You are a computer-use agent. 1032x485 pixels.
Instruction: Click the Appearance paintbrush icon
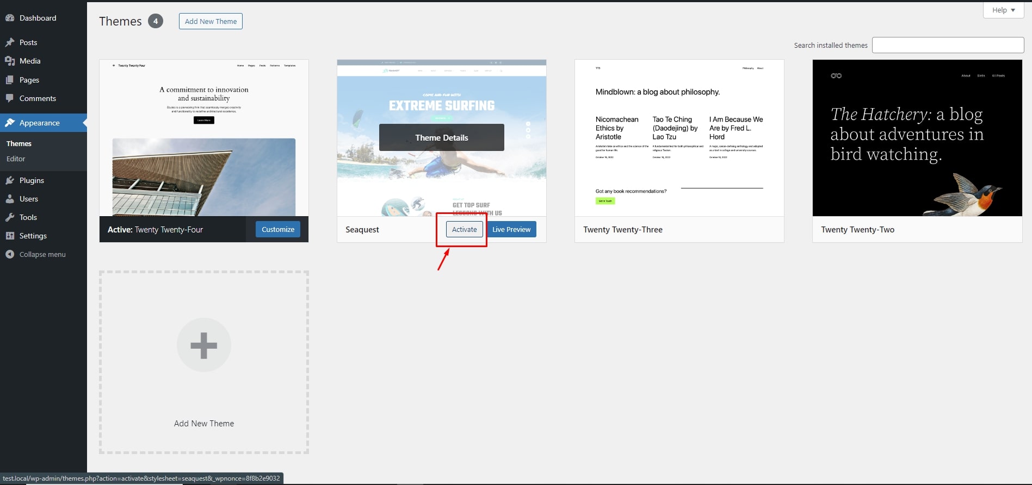[x=10, y=123]
